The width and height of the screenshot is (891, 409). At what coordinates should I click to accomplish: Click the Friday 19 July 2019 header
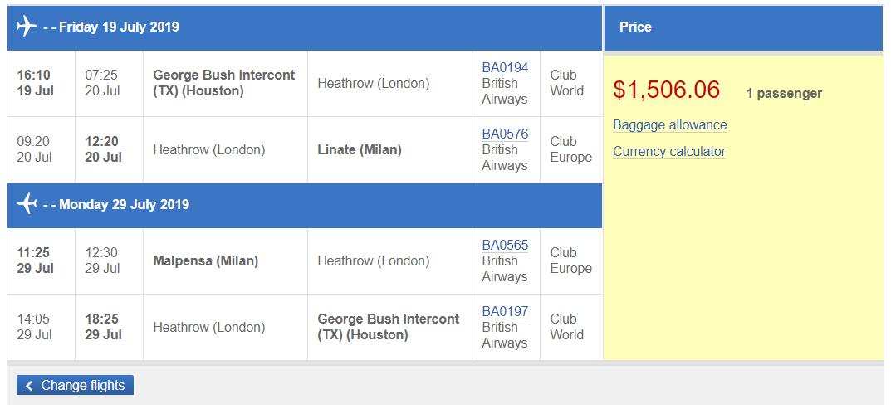click(x=116, y=27)
